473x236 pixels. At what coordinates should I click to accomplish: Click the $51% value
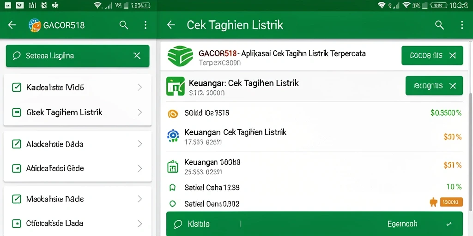tap(453, 165)
